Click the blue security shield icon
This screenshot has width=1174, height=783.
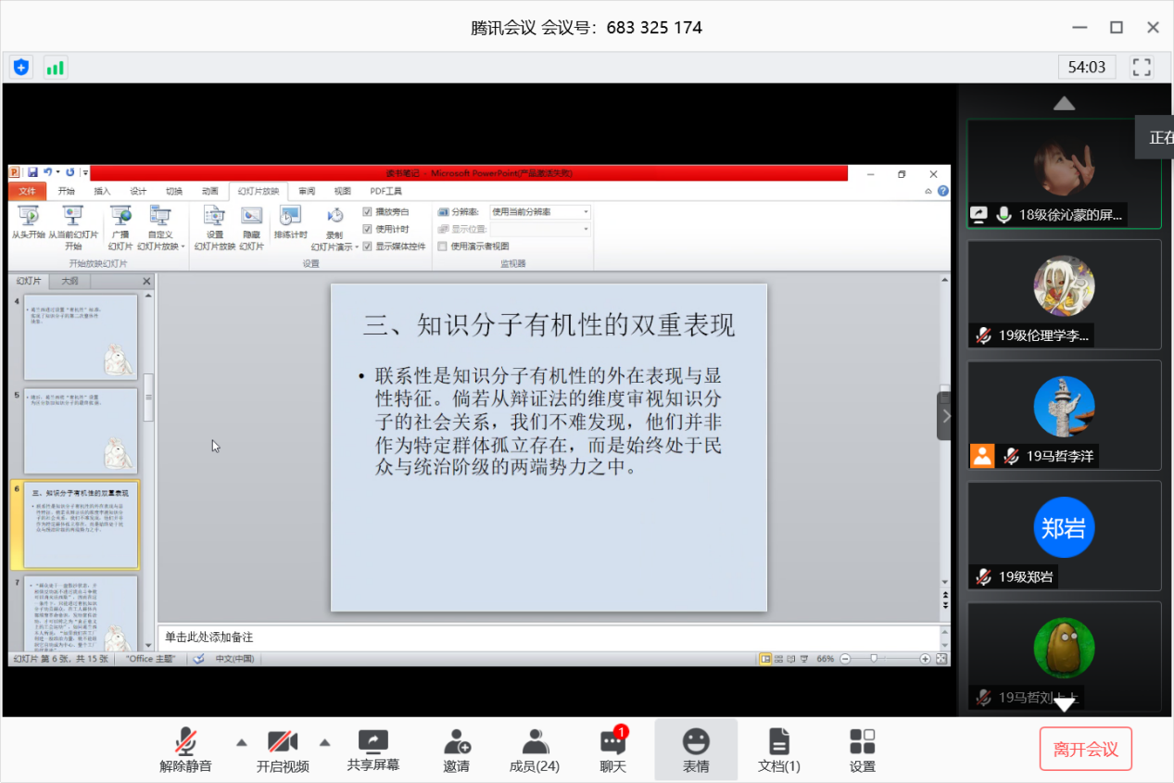tap(21, 67)
